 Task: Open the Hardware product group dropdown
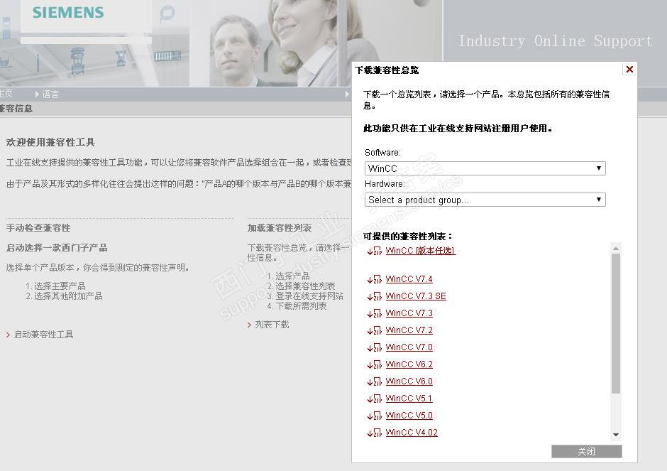485,200
